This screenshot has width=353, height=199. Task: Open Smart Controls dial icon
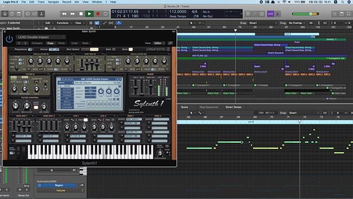[28, 14]
